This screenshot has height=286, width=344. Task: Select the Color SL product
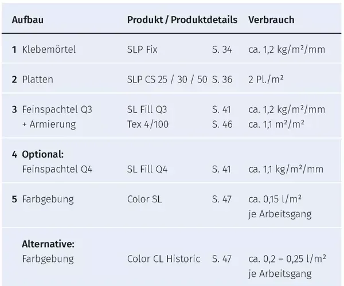coord(144,199)
